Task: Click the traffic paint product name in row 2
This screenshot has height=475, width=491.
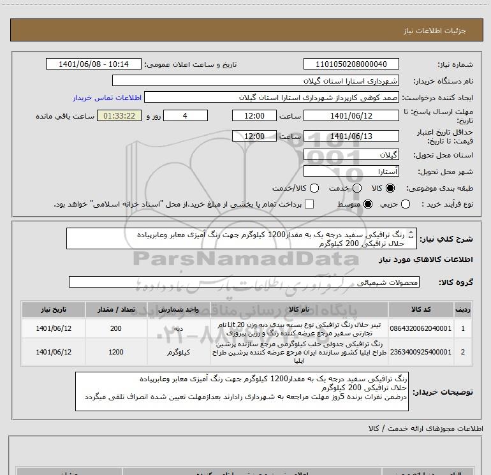Action: pos(299,352)
